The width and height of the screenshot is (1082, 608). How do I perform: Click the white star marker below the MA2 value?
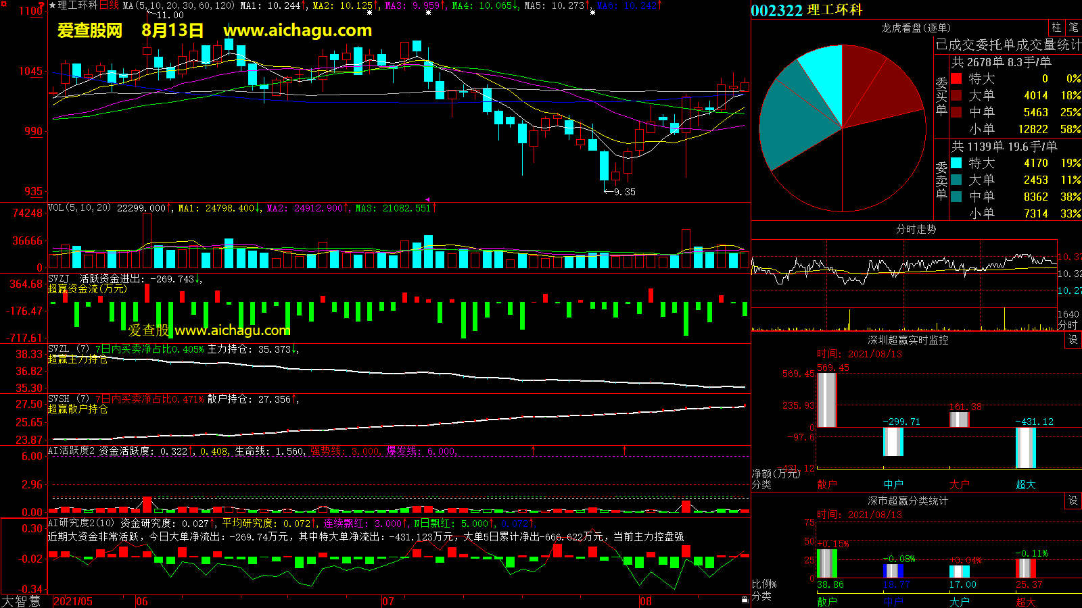pyautogui.click(x=369, y=13)
